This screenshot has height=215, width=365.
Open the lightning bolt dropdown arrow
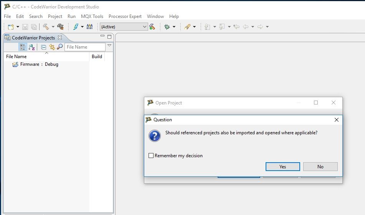point(82,27)
